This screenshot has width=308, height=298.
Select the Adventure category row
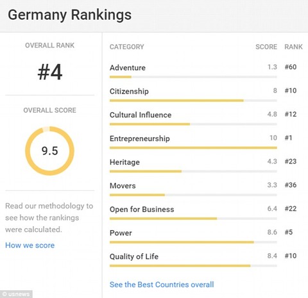tap(203, 71)
